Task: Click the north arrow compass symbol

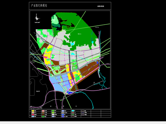Action: pyautogui.click(x=37, y=18)
